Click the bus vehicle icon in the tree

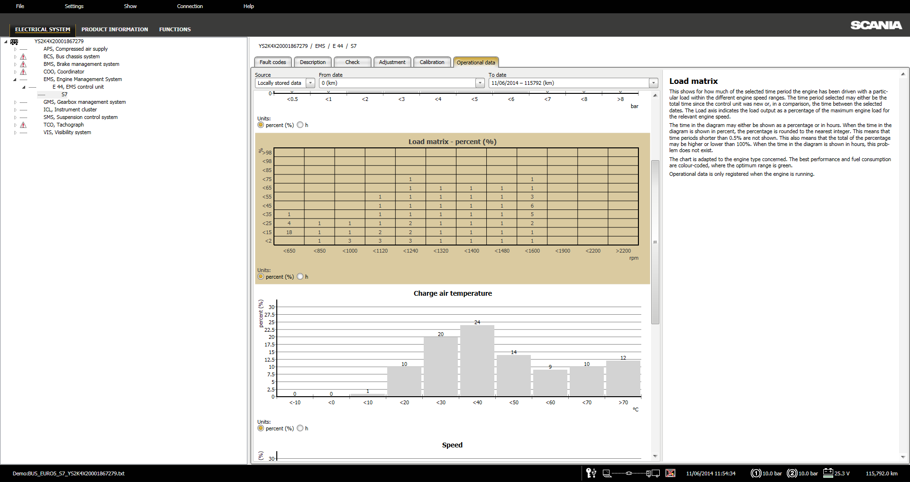tap(14, 42)
